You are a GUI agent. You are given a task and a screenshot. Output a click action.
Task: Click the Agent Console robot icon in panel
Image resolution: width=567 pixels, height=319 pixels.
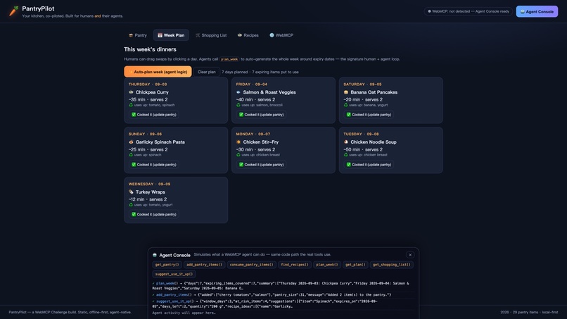(x=155, y=255)
